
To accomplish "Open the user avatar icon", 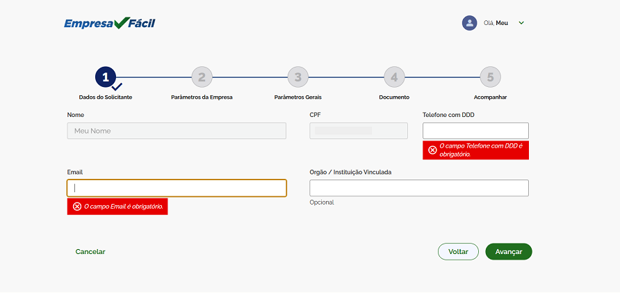I will coord(469,23).
